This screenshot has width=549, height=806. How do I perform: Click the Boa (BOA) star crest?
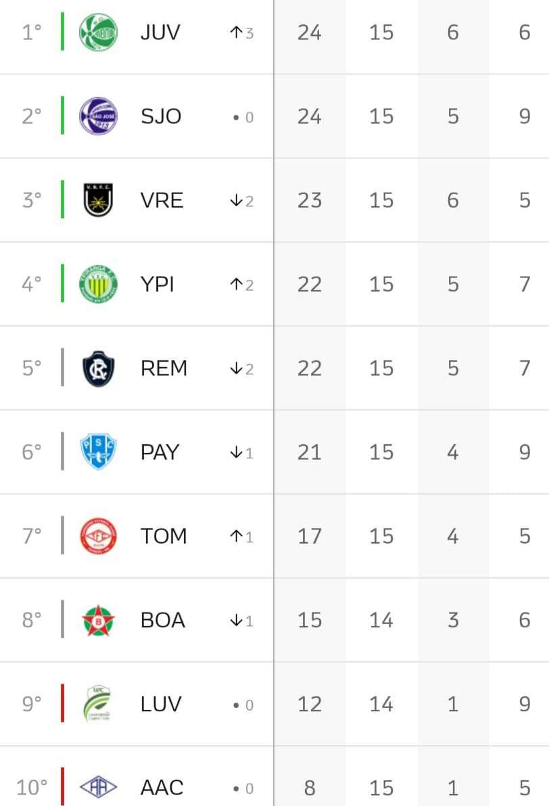98,620
